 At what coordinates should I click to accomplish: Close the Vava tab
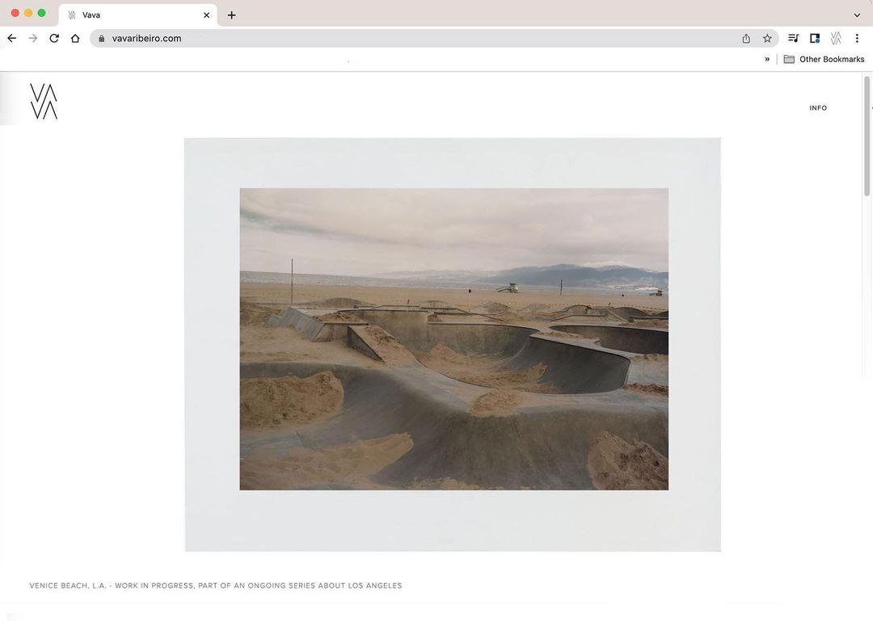point(207,15)
